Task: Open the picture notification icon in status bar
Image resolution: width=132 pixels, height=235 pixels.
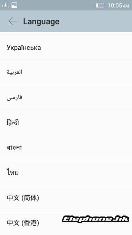Action: (x=14, y=5)
